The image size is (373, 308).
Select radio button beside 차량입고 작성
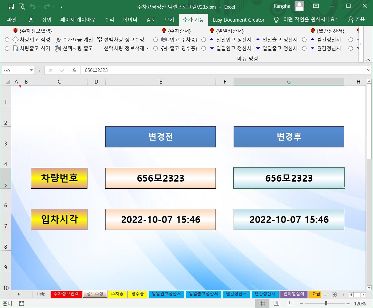click(7, 40)
